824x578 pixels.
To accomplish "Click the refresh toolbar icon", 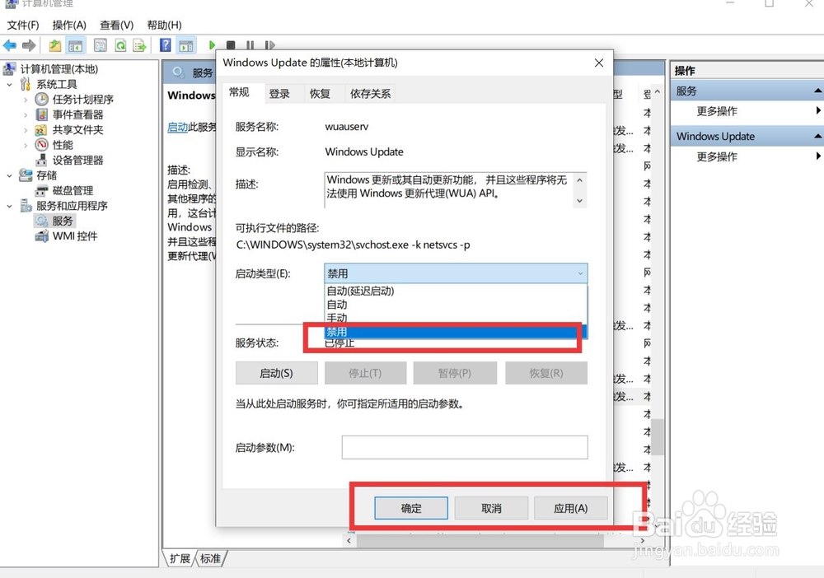I will tap(120, 45).
